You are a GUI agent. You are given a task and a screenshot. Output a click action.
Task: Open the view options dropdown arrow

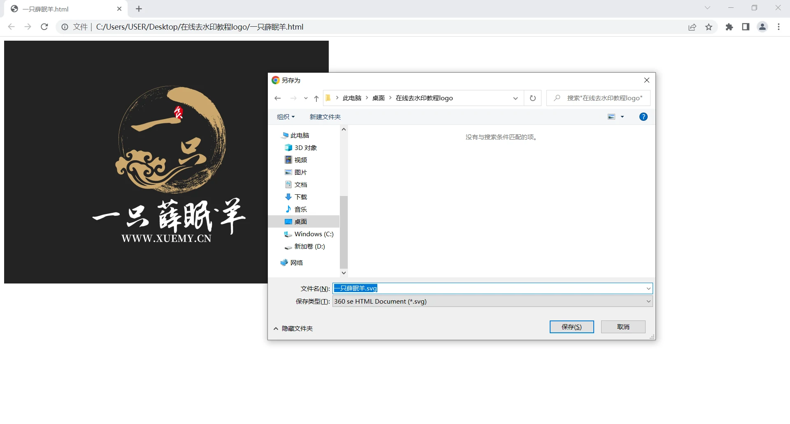pos(622,117)
